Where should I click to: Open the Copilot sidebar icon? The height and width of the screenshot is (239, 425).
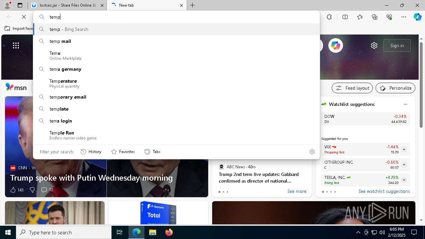417,17
